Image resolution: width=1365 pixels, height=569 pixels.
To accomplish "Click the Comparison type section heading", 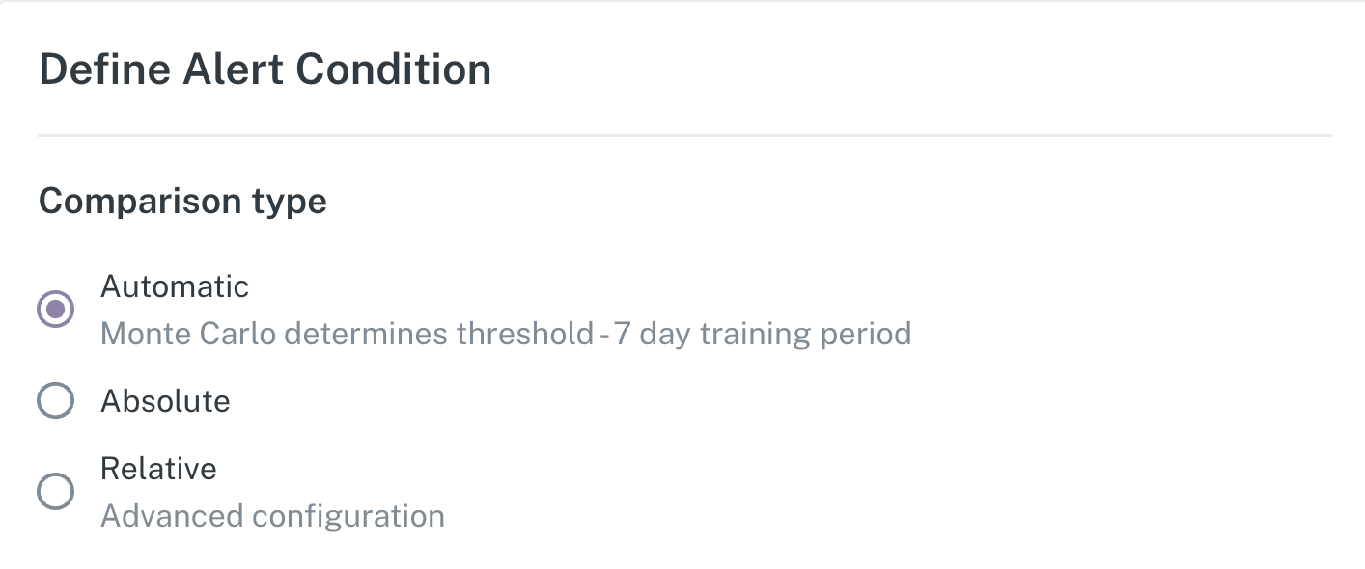I will pyautogui.click(x=182, y=202).
